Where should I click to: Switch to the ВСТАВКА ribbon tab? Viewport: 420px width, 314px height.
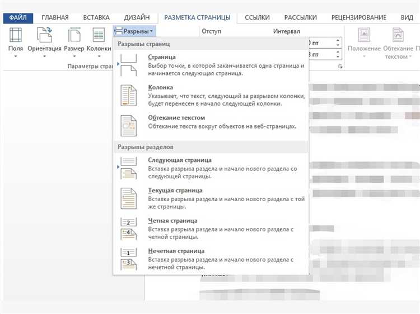[96, 18]
